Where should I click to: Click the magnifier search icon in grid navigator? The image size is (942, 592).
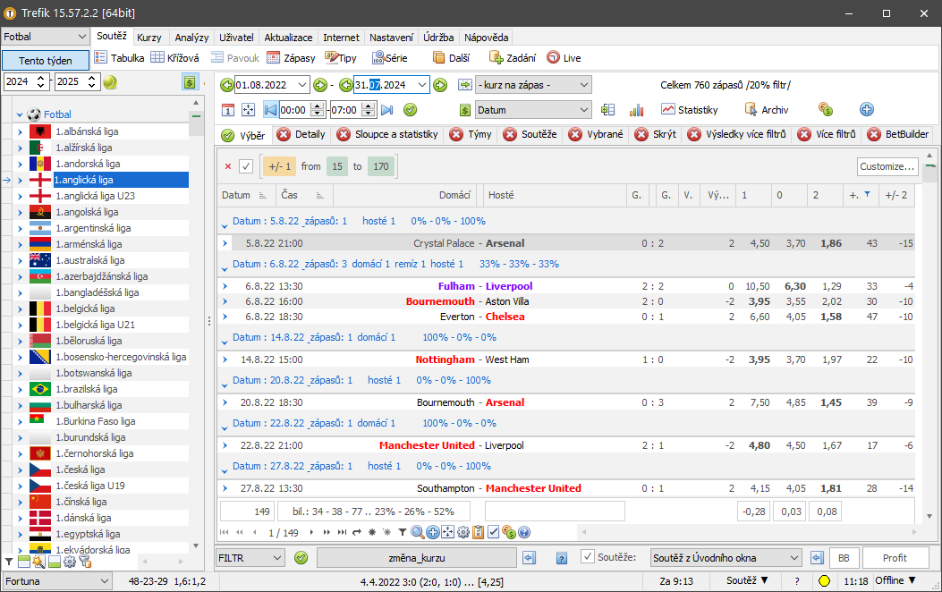[418, 532]
